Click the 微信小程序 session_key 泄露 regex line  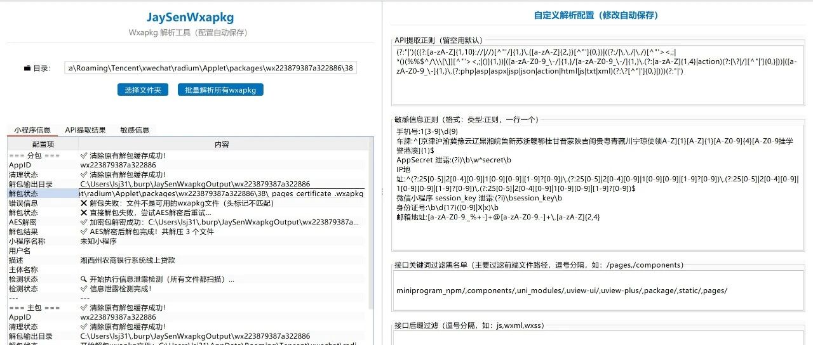[x=479, y=198]
